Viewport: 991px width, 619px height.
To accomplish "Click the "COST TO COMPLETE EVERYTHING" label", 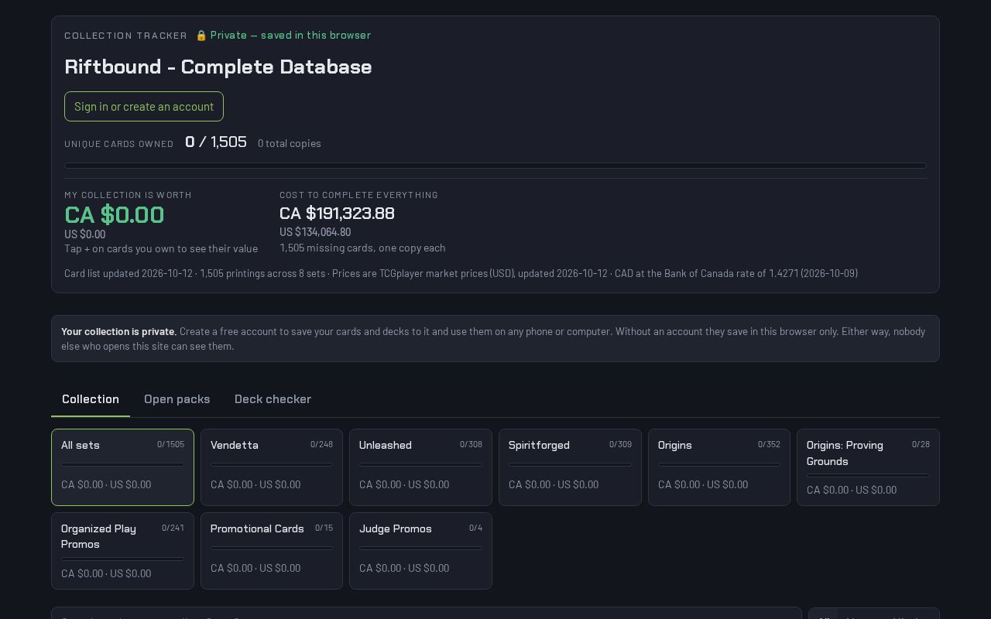I will (x=359, y=195).
